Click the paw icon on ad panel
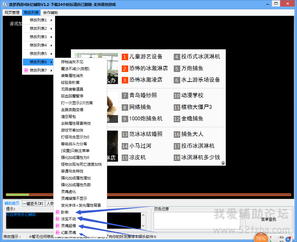 [x=223, y=163]
